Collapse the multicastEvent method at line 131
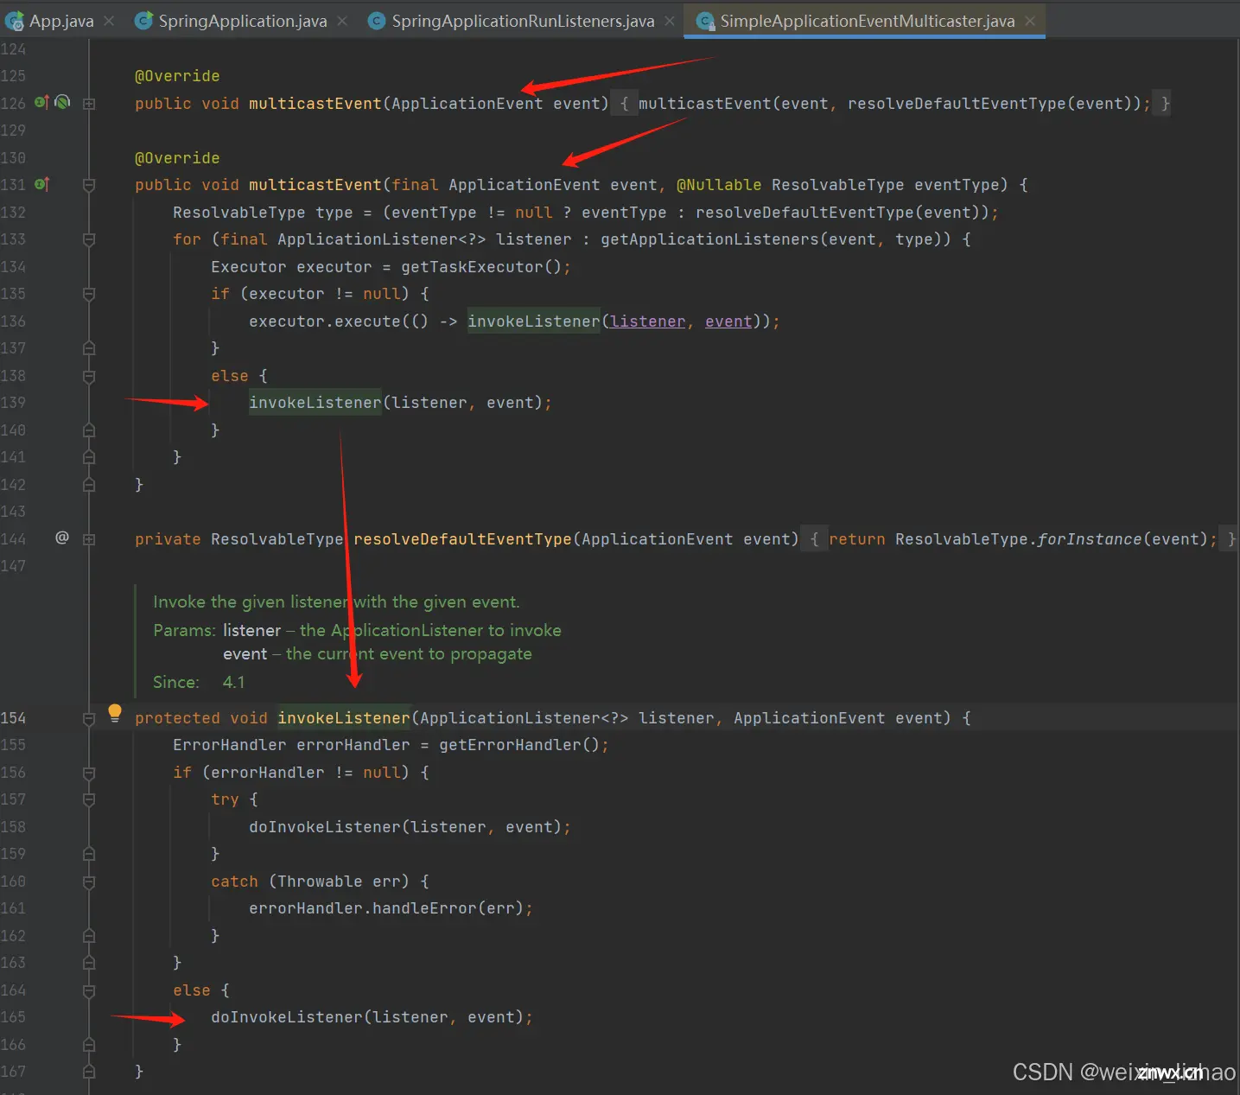Screen dimensions: 1240x1095 [x=89, y=185]
